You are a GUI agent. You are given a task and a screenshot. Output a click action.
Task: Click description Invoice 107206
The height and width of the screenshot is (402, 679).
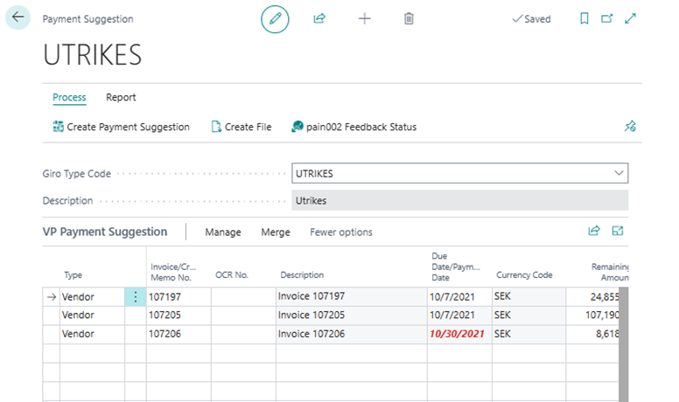[351, 334]
